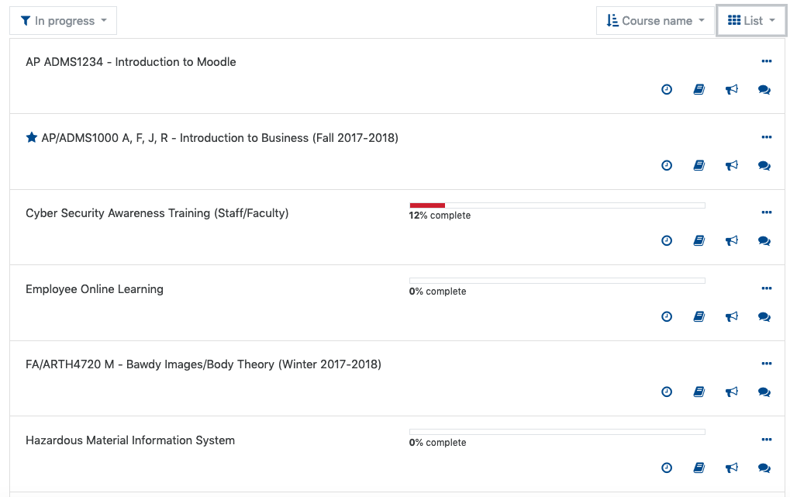The image size is (790, 497).
Task: Click the Cyber Security 12% progress bar
Action: point(557,205)
